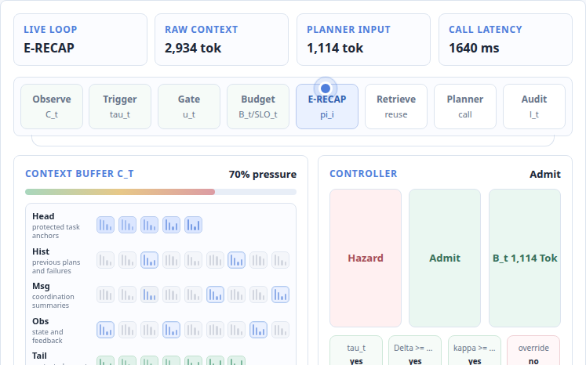Click the Delta >= yes condition chip
This screenshot has height=365, width=586.
415,351
